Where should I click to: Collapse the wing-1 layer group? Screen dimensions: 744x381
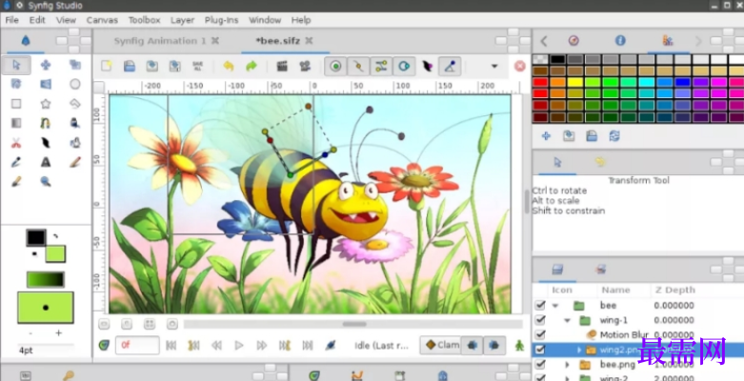click(567, 320)
